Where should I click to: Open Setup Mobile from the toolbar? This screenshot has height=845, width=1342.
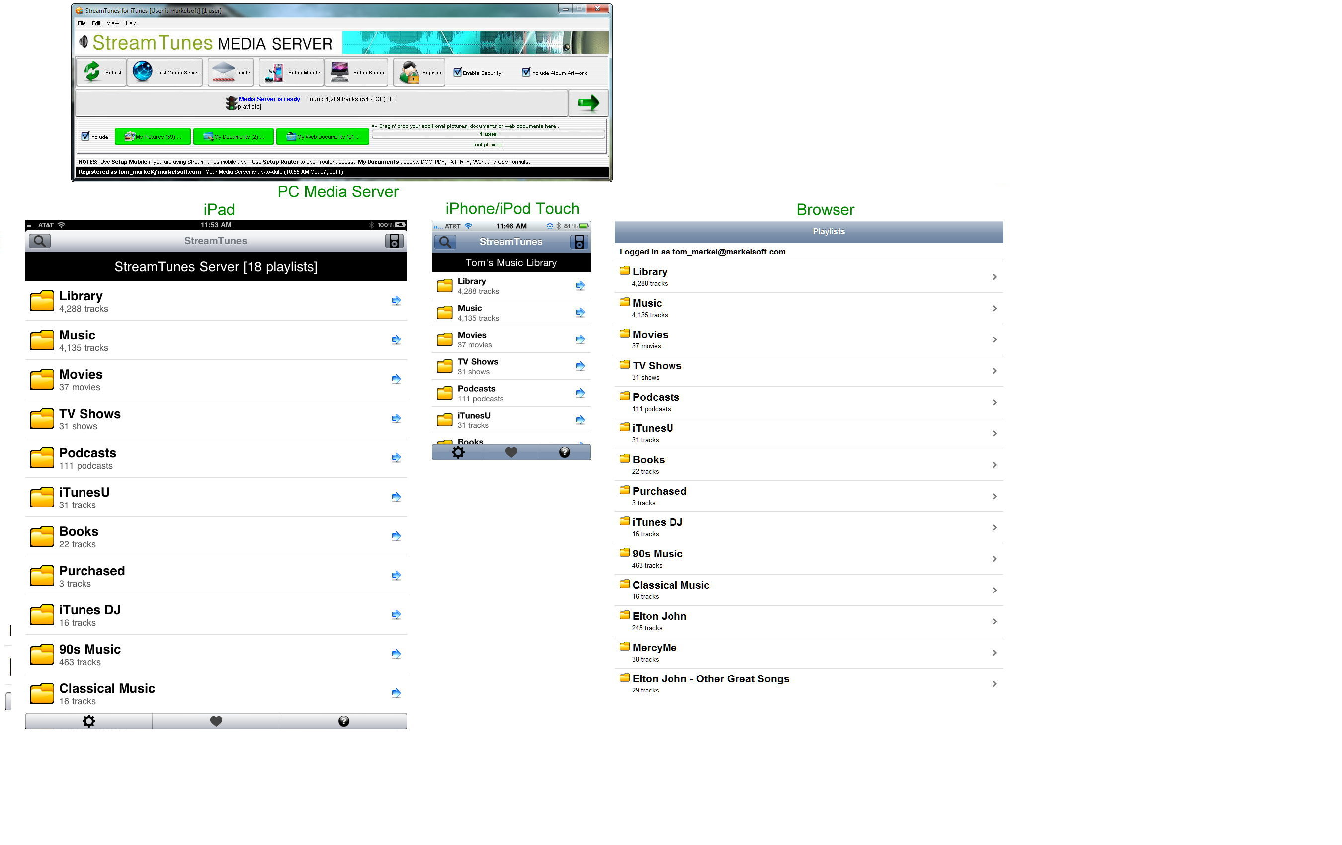291,73
